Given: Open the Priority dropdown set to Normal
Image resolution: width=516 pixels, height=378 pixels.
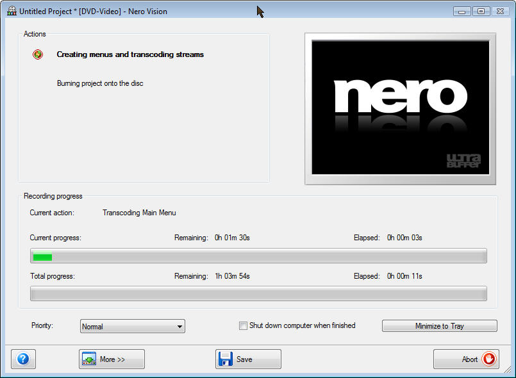Looking at the screenshot, I should (x=133, y=326).
